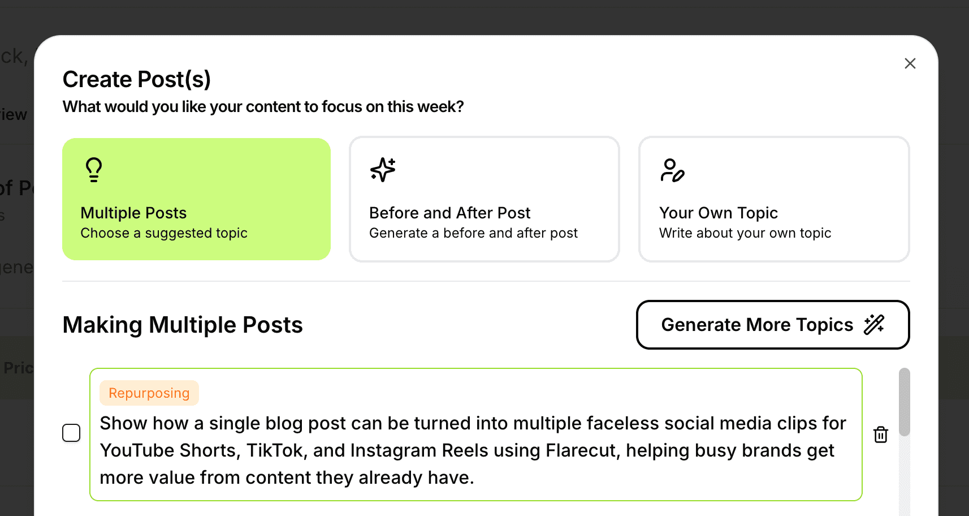Choose the Before and After Post card
This screenshot has width=969, height=516.
[484, 199]
